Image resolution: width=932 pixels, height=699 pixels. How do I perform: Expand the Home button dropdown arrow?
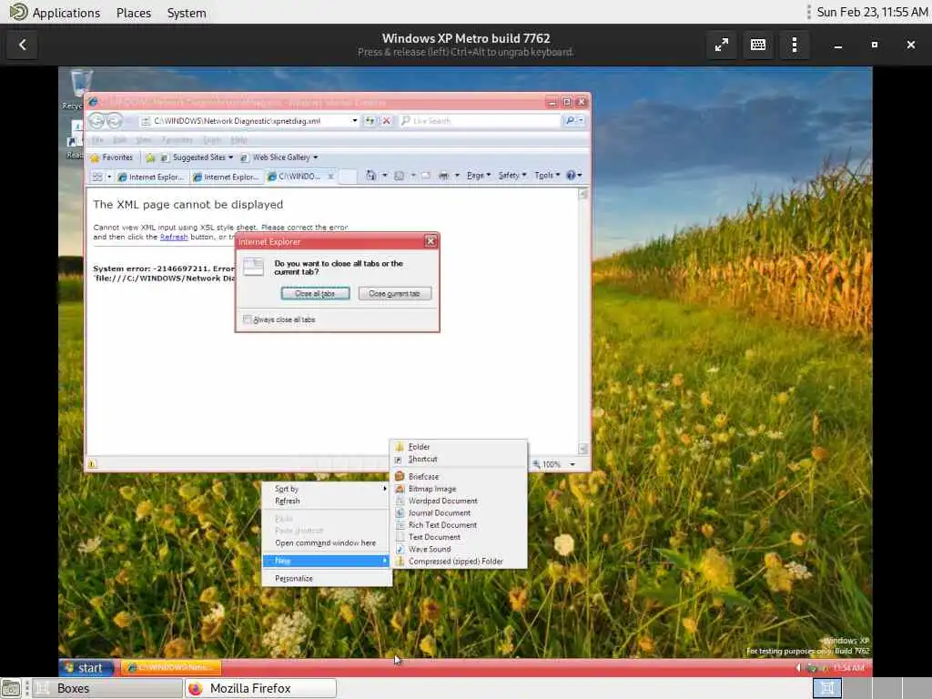click(x=385, y=176)
